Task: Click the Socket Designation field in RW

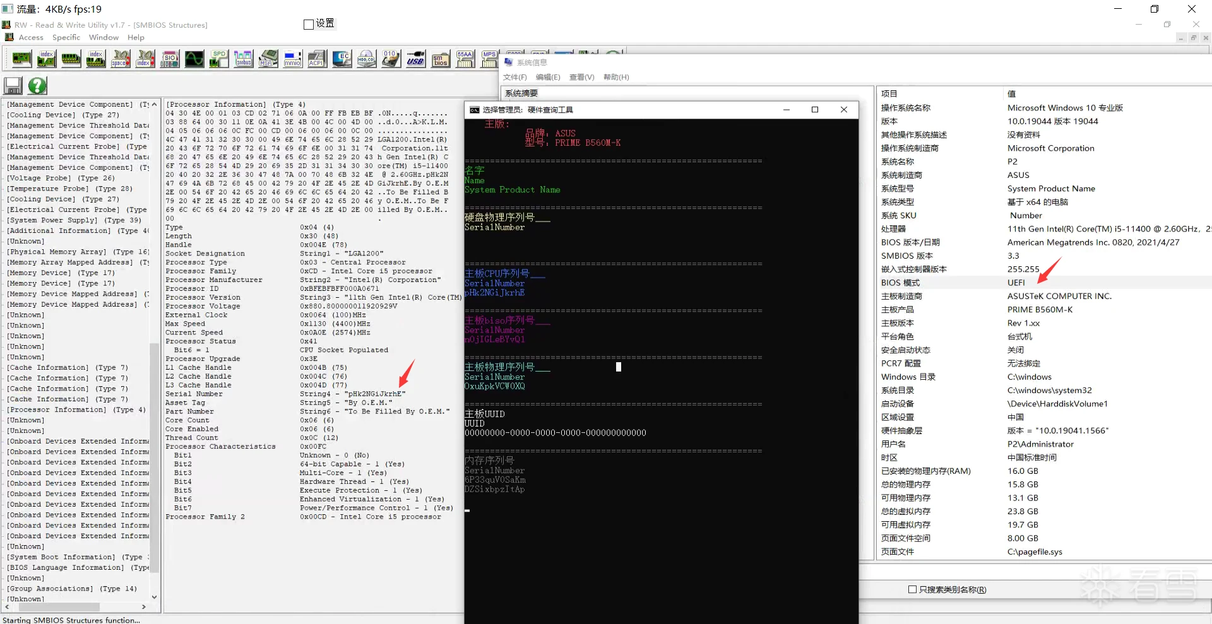Action: (x=205, y=254)
